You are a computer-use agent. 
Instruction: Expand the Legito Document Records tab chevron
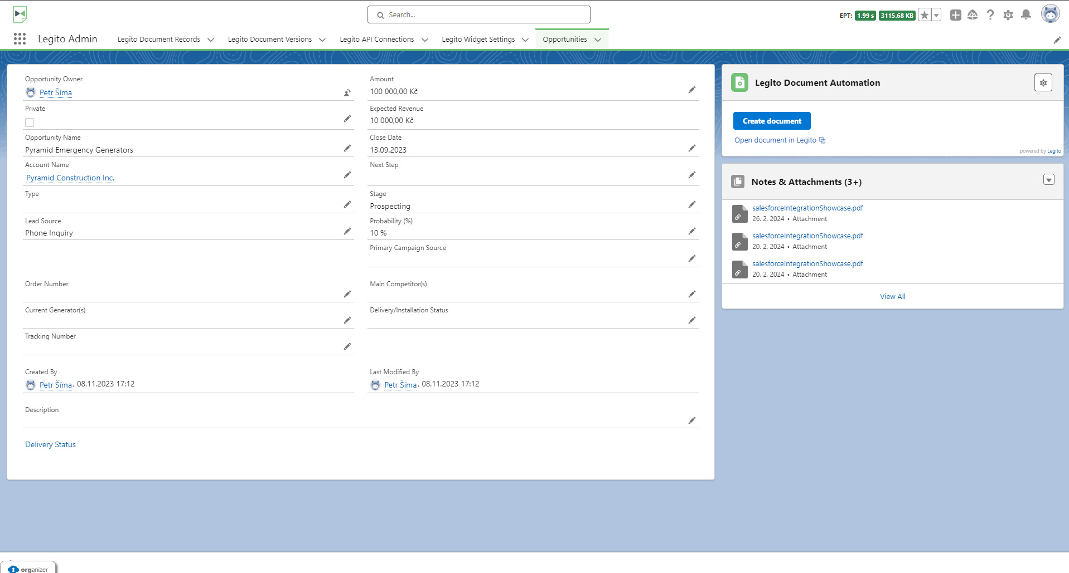click(210, 40)
